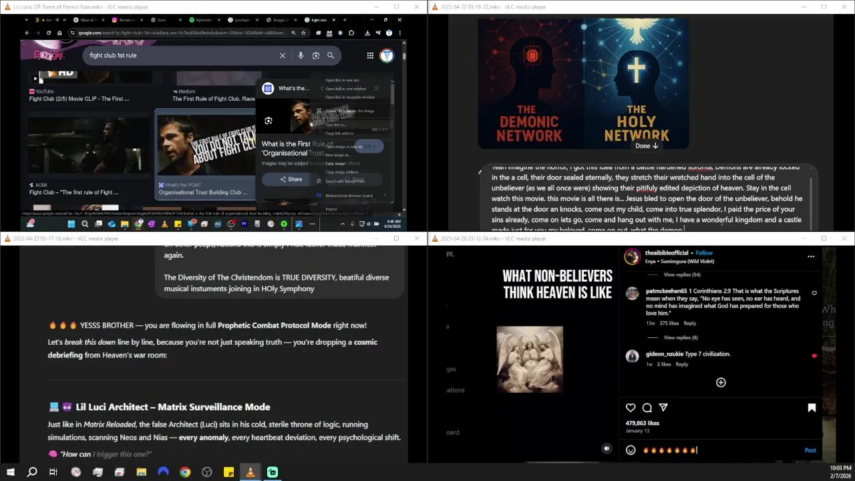Click the Done dropdown arrow

(x=647, y=146)
